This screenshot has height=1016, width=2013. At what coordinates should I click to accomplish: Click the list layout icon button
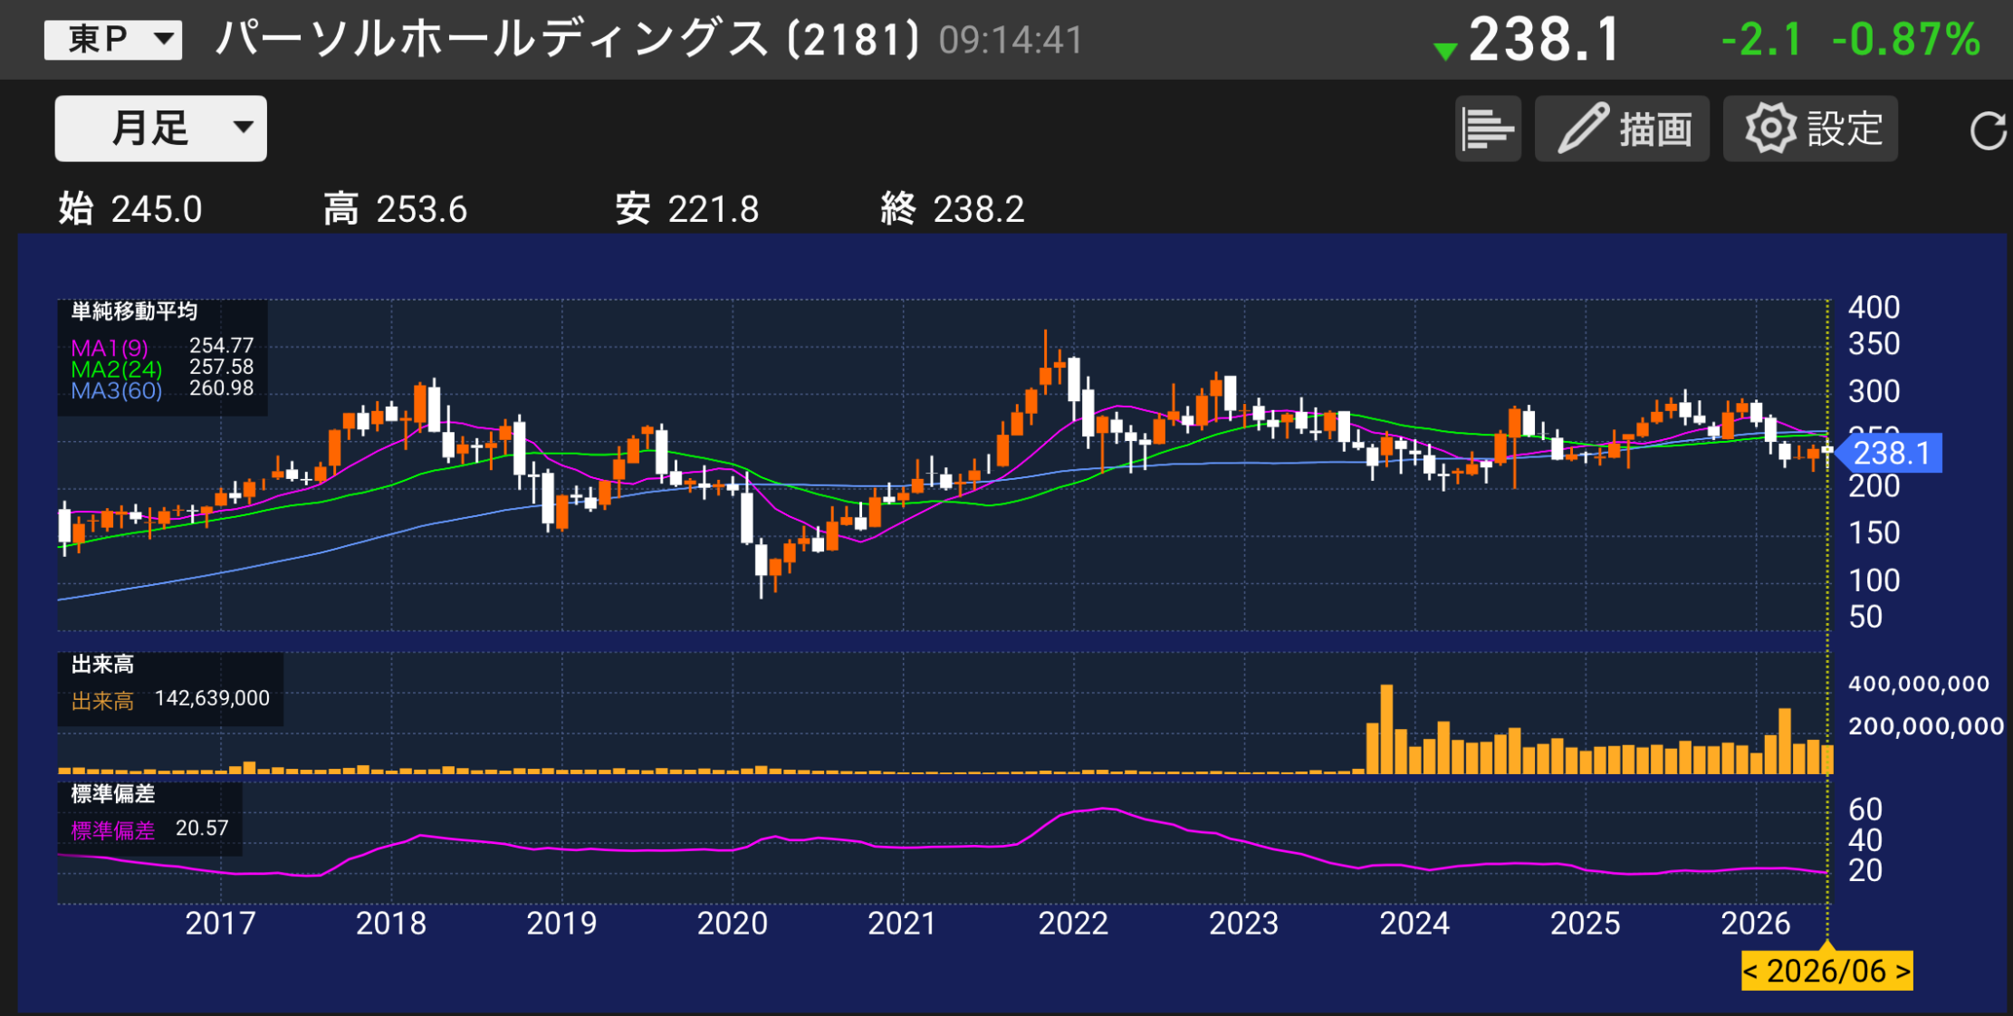click(1488, 129)
